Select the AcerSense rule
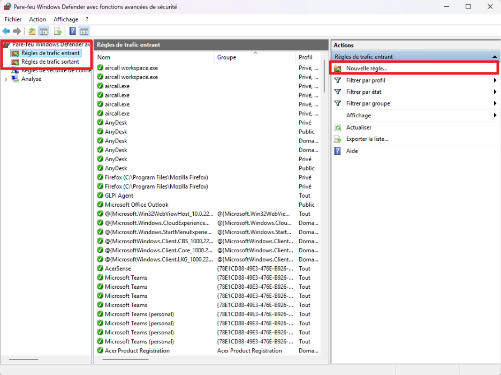501x375 pixels. coord(118,268)
